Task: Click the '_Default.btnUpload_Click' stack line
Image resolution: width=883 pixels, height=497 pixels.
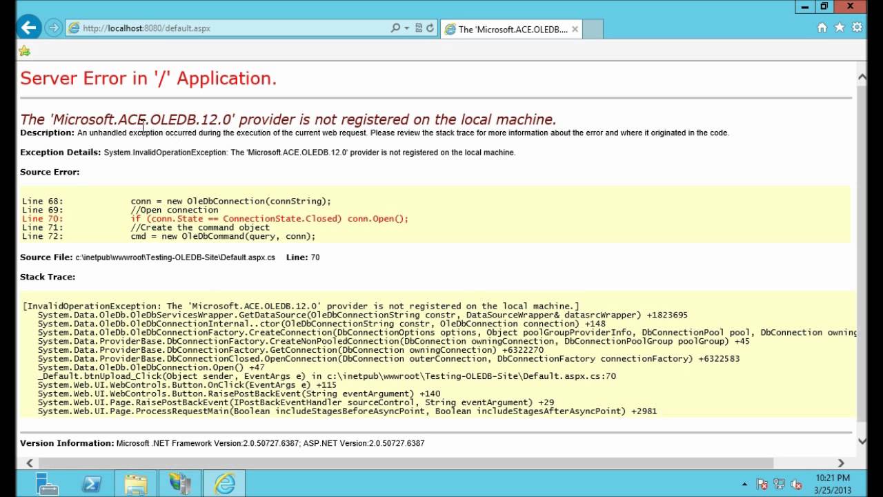Action: coord(327,376)
